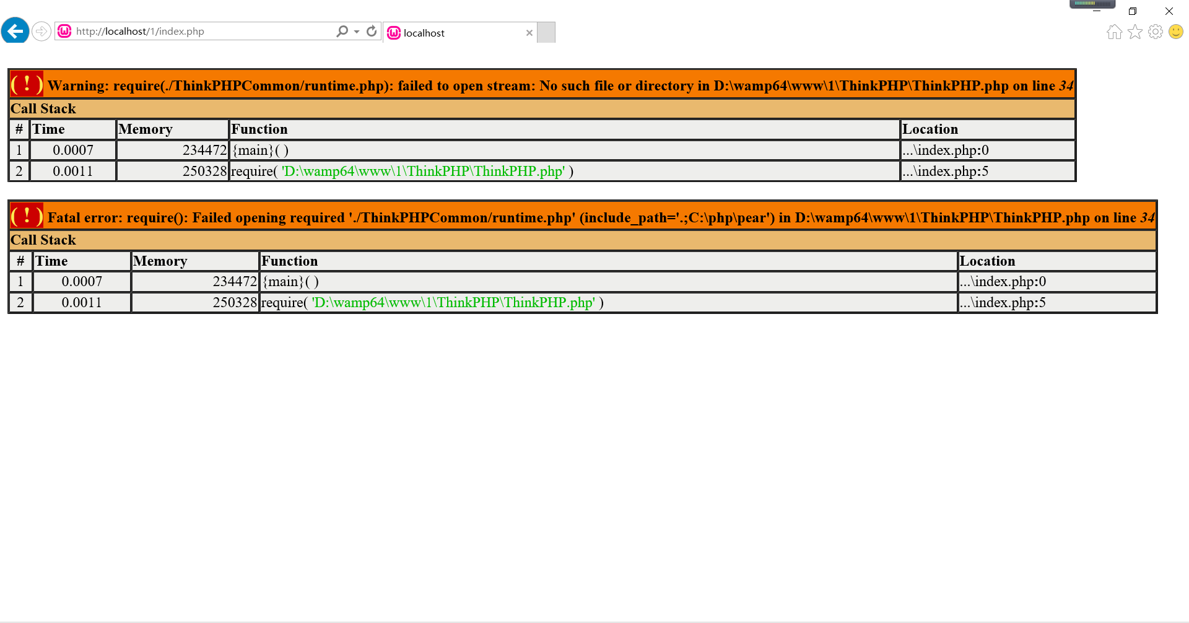Viewport: 1189px width, 623px height.
Task: Click the Function header in Fatal error table
Action: pos(290,261)
